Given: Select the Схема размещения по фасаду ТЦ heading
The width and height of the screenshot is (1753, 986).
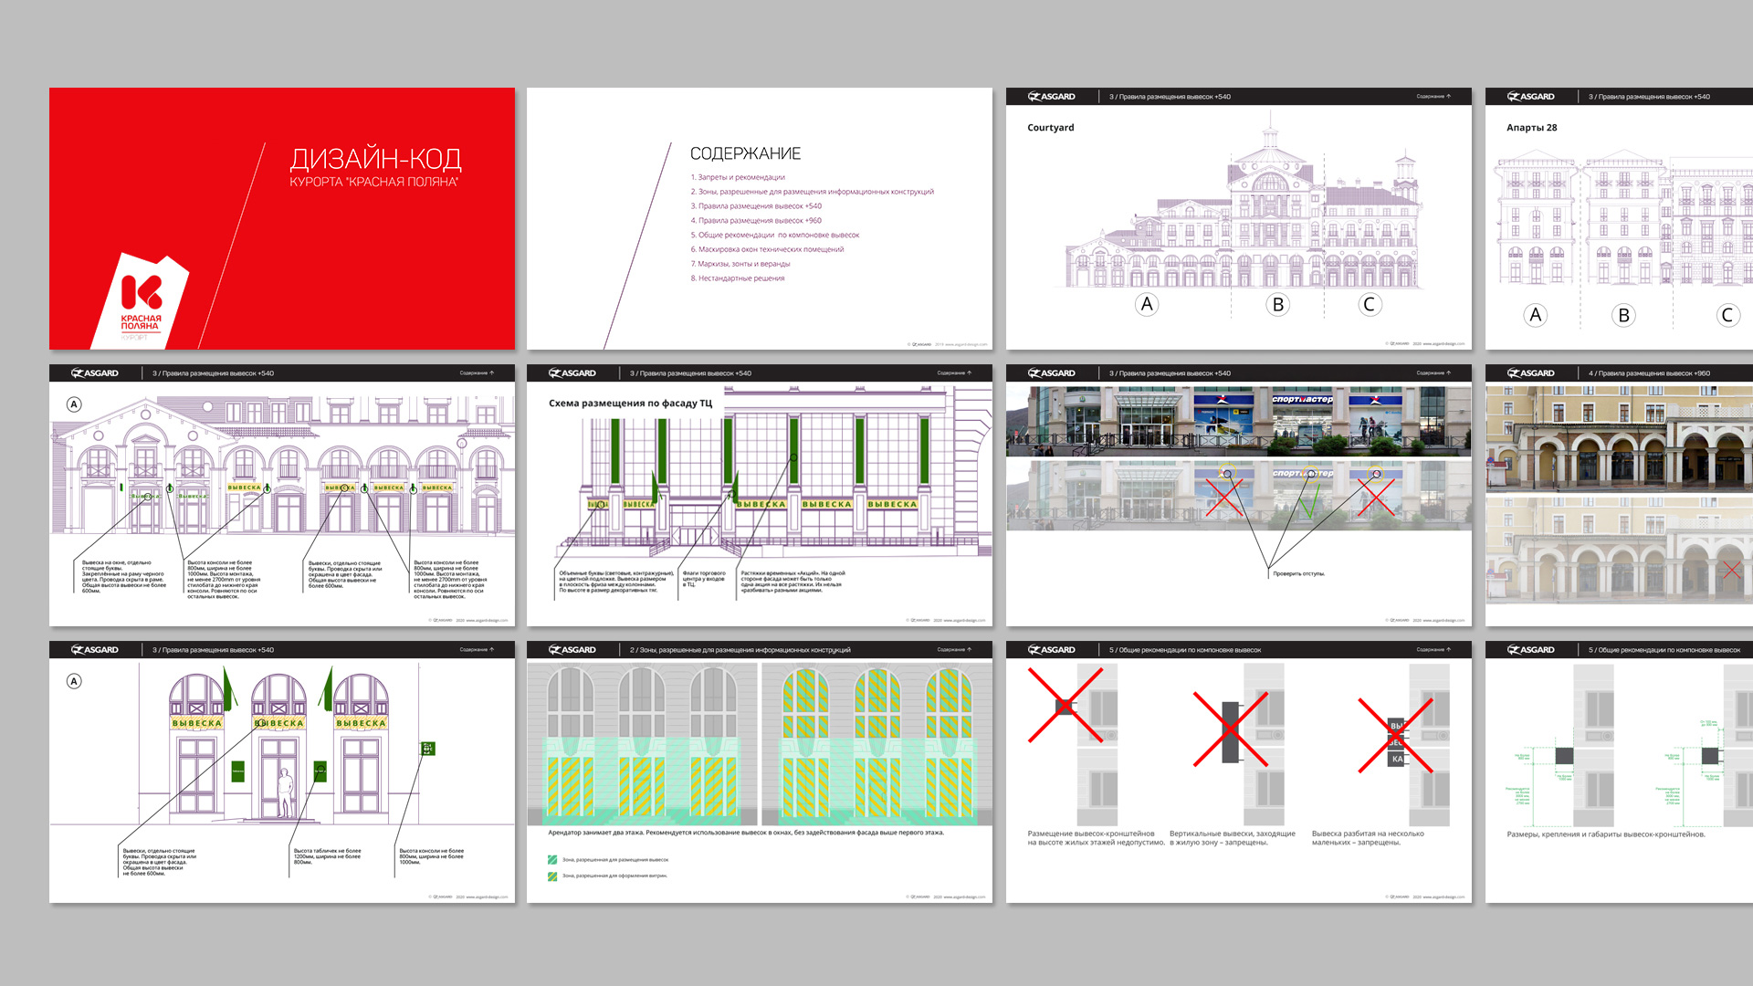Looking at the screenshot, I should (630, 404).
